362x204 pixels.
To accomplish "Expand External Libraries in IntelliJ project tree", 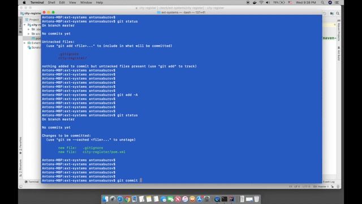I will point(25,43).
